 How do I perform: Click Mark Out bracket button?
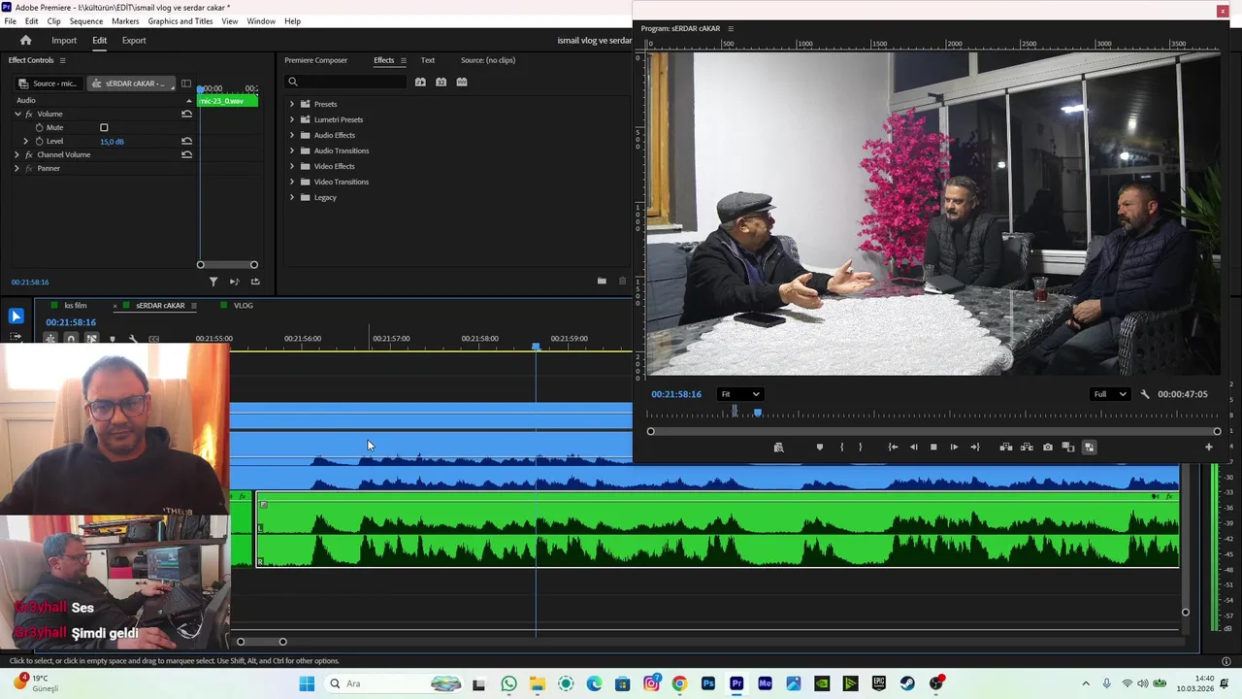pyautogui.click(x=861, y=447)
